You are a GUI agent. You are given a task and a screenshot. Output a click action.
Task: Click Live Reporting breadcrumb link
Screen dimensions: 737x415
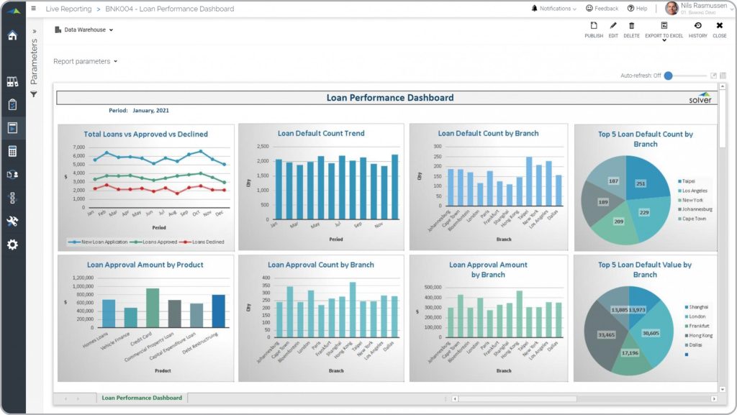coord(68,9)
